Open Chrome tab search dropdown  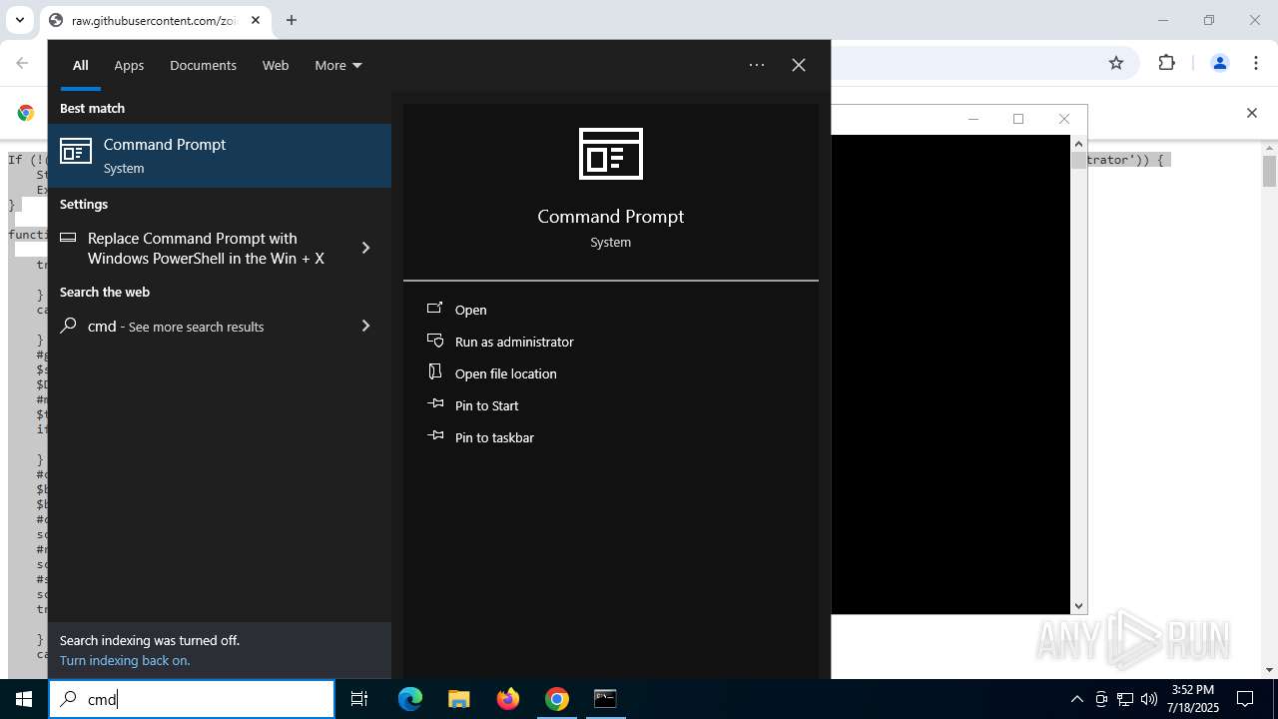point(19,20)
